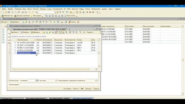Open the Банк menu
The image size is (185, 104).
click(24, 9)
